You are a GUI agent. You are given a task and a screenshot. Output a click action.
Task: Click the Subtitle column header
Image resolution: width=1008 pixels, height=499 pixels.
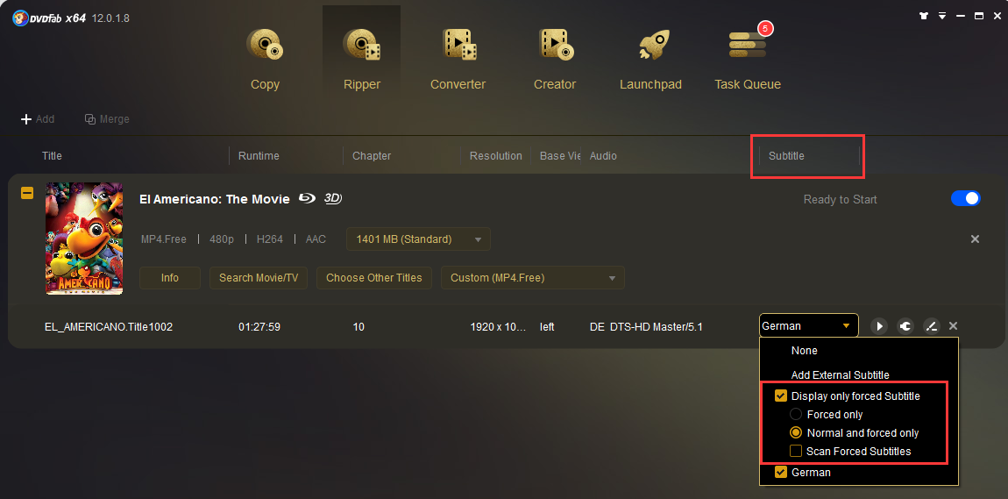pyautogui.click(x=786, y=155)
